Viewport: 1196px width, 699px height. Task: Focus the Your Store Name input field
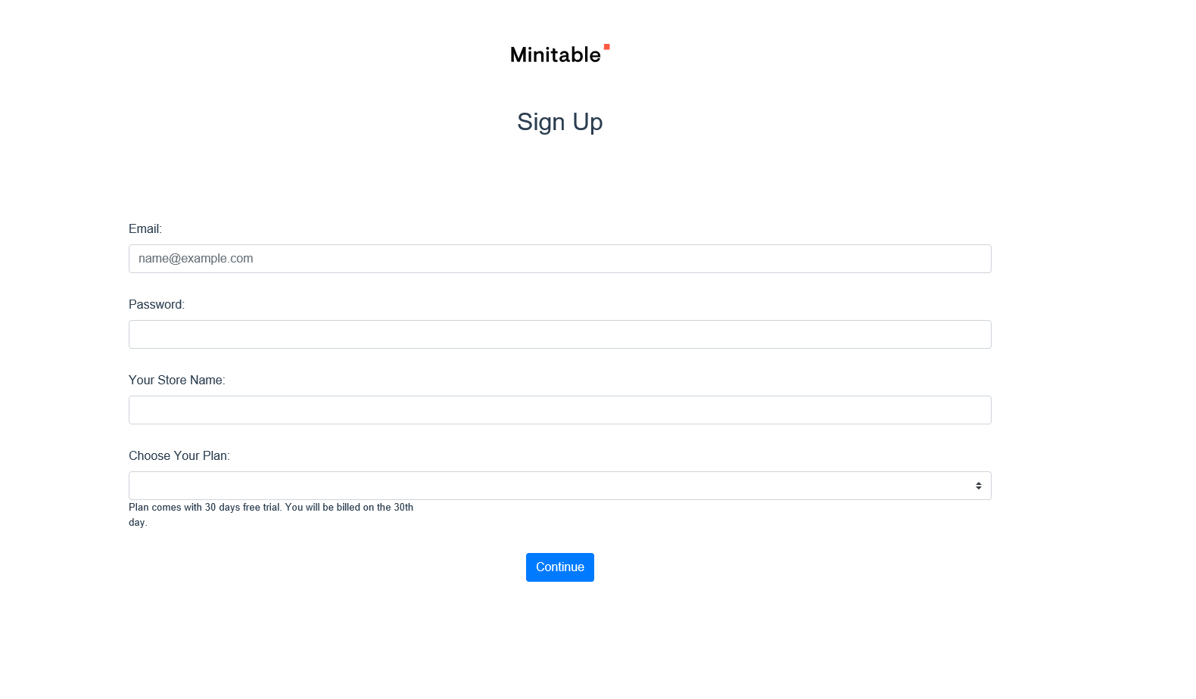560,410
